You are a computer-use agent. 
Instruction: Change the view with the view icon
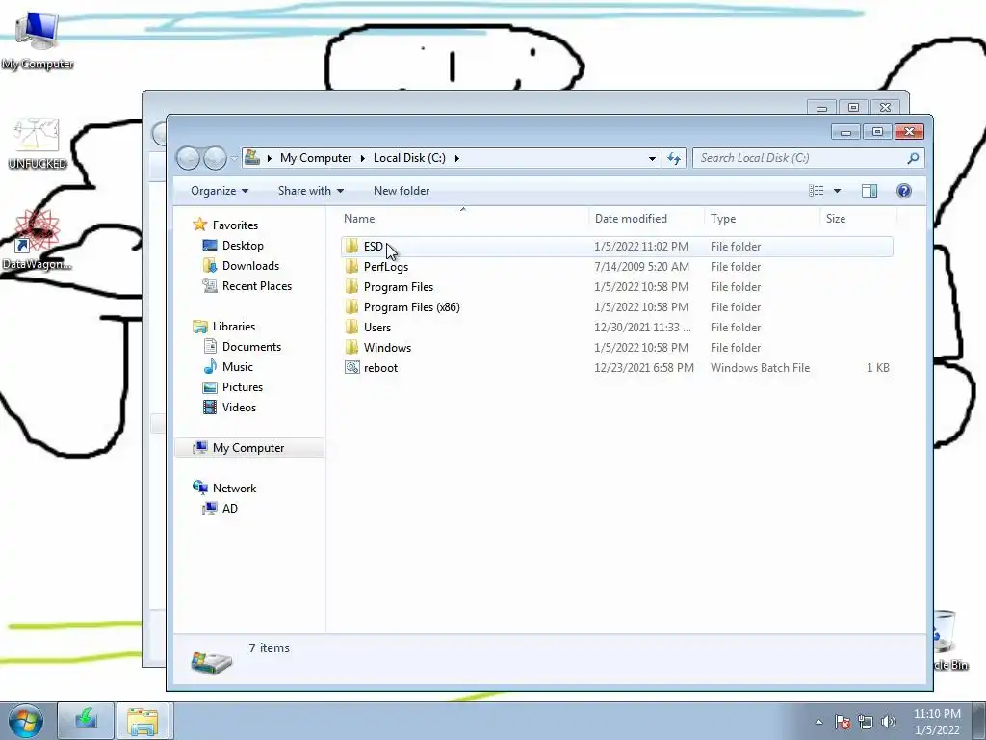point(817,191)
